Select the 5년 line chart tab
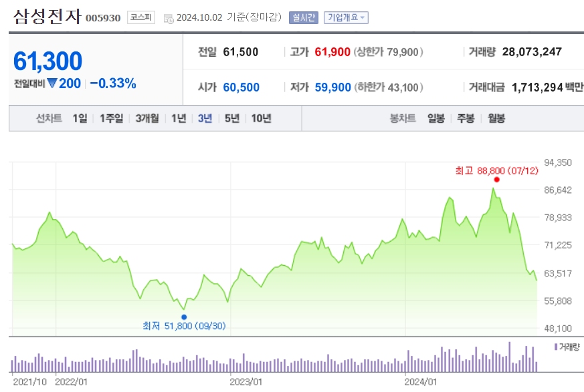584x392 pixels. (232, 118)
